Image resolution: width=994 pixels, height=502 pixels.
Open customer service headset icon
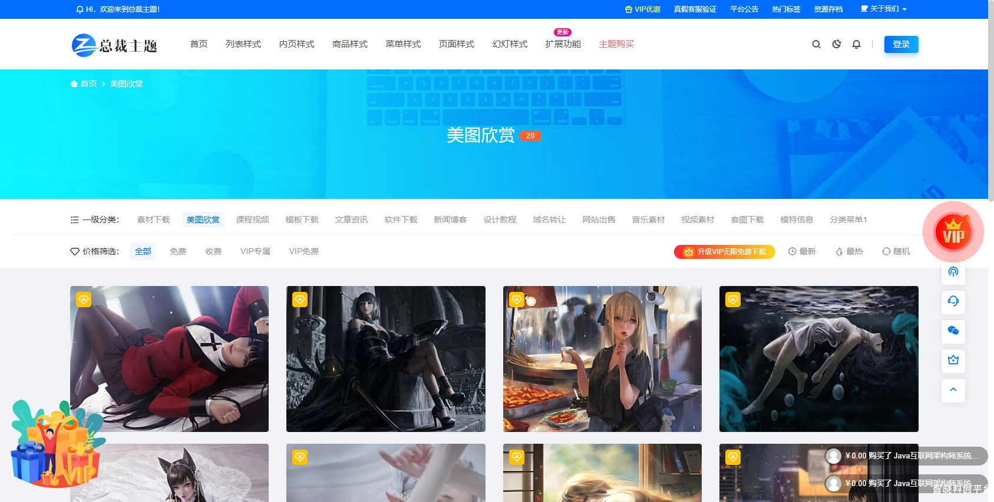coord(953,301)
